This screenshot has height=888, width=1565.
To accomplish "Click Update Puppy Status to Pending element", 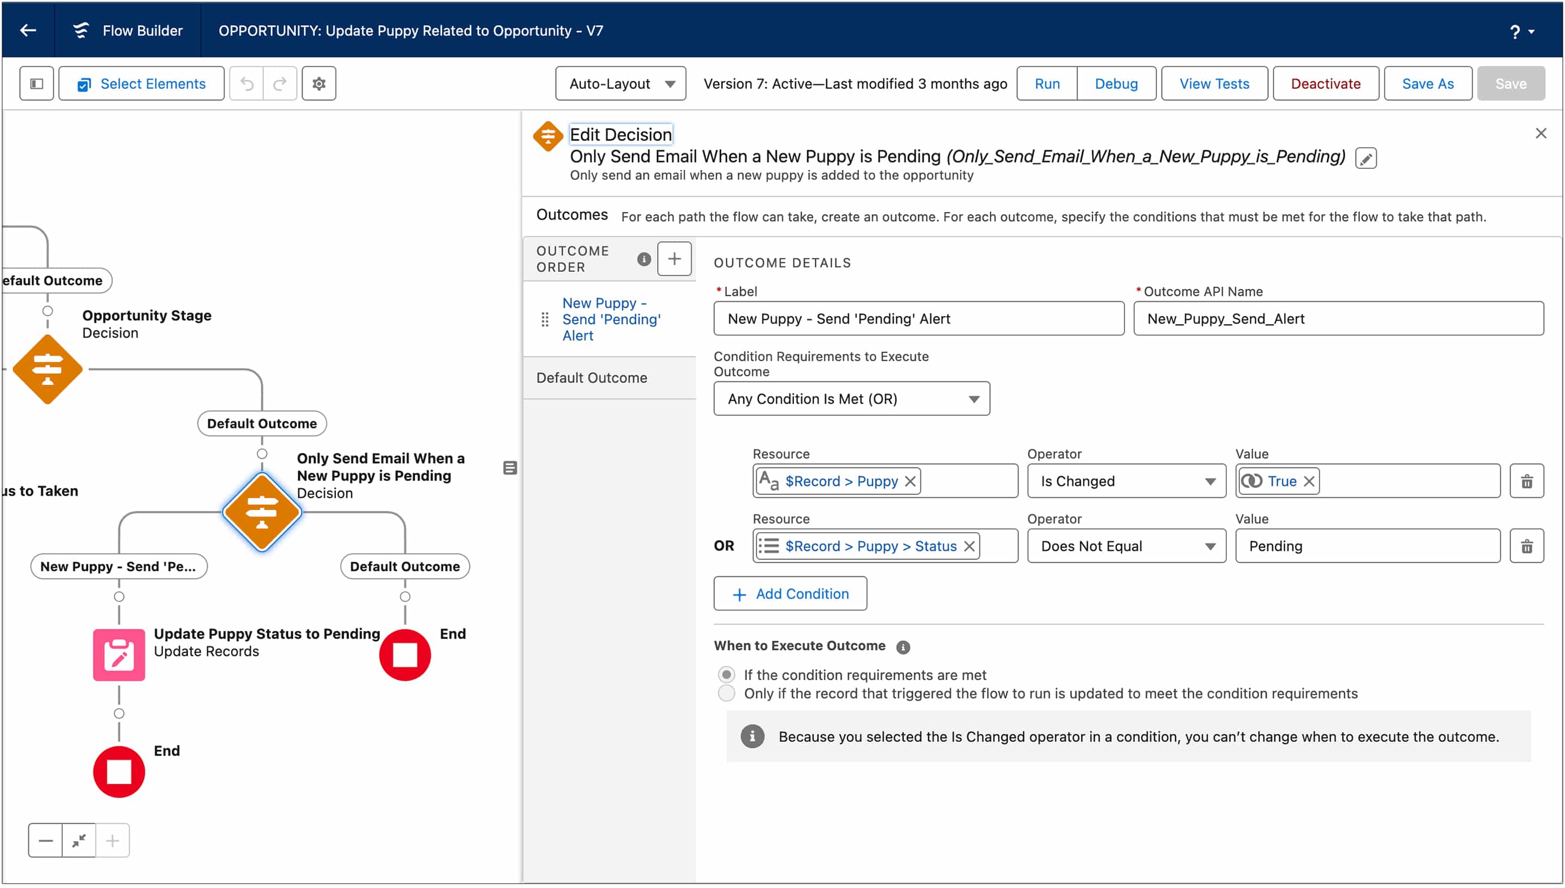I will [x=119, y=655].
